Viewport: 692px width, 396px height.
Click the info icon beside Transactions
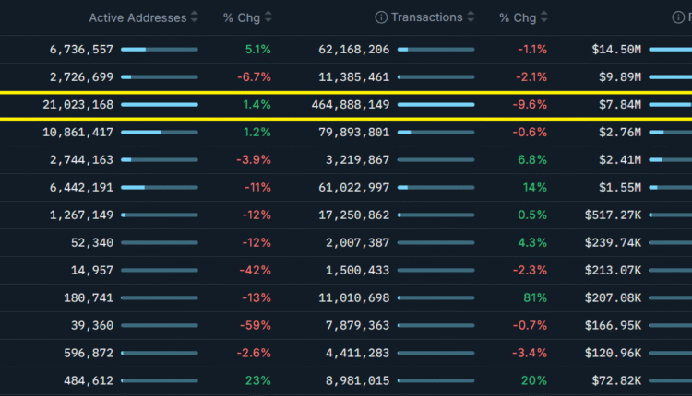point(380,17)
